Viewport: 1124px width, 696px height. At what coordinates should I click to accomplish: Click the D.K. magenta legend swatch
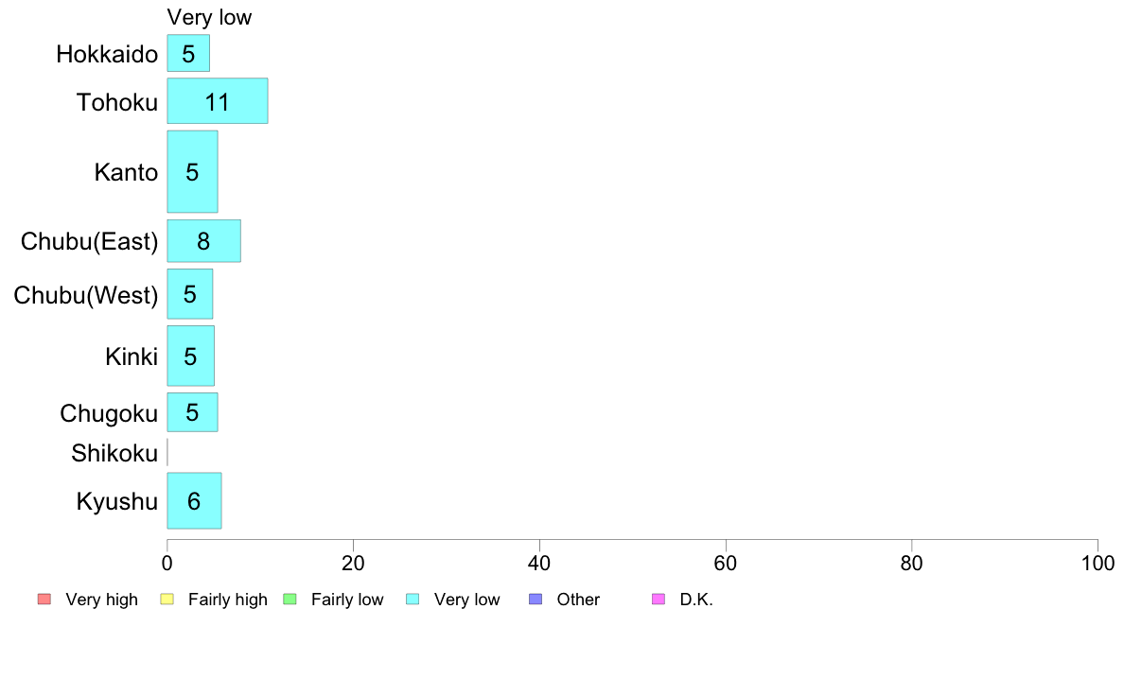point(659,600)
